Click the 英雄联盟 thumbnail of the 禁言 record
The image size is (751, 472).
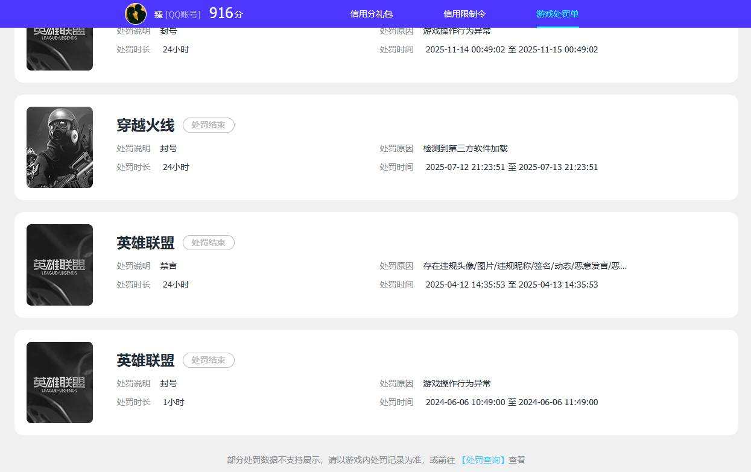tap(60, 265)
